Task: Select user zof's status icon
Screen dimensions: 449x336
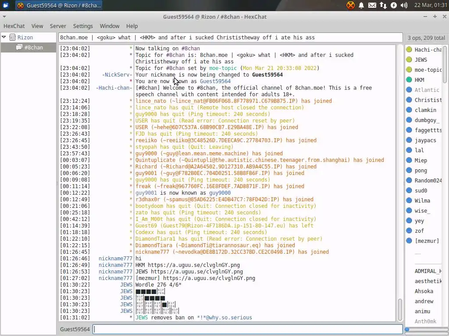Action: 409,231
